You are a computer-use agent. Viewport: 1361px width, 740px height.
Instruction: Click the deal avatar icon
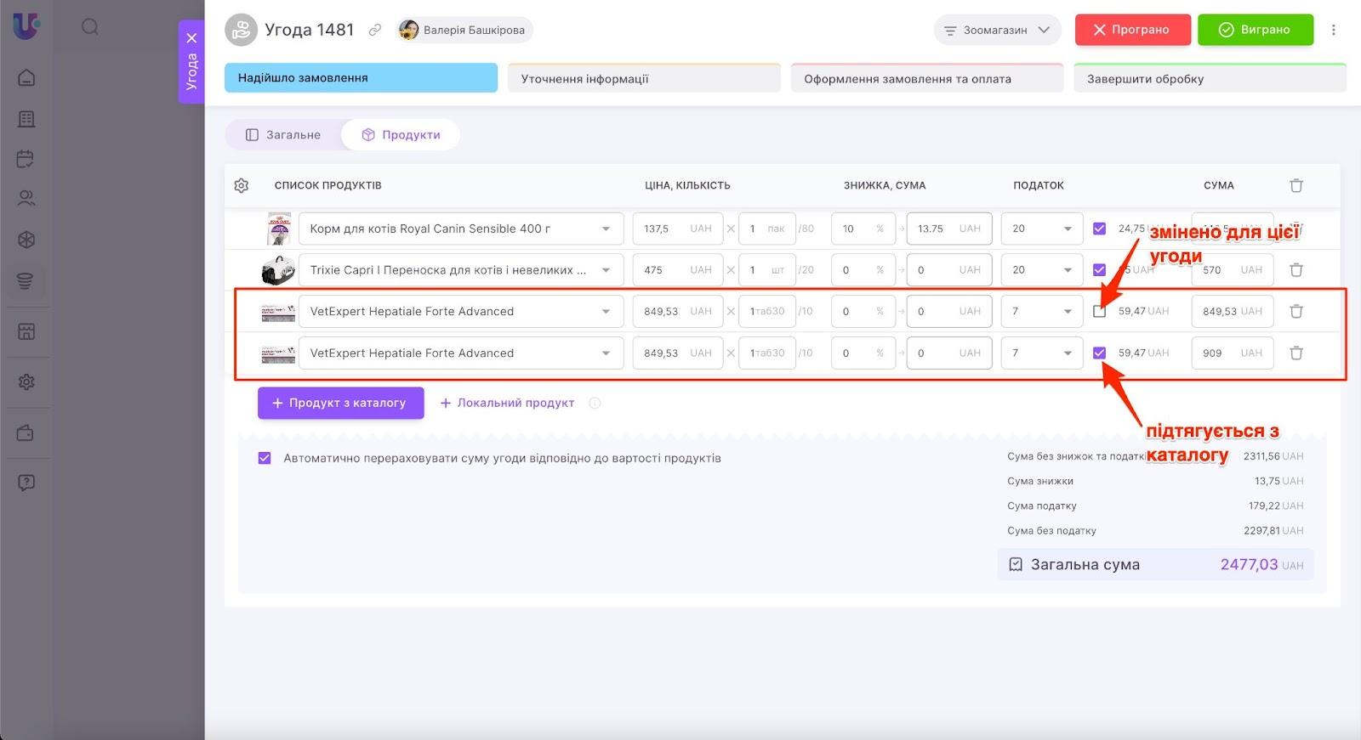point(242,30)
